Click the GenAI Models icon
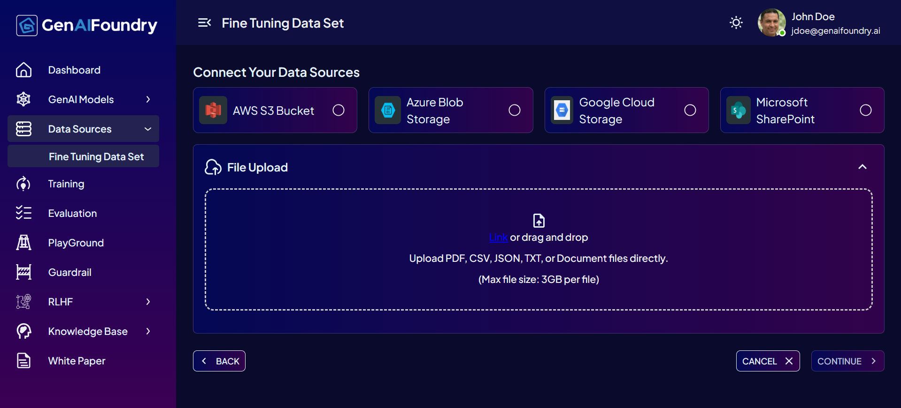Viewport: 901px width, 408px height. (x=23, y=99)
